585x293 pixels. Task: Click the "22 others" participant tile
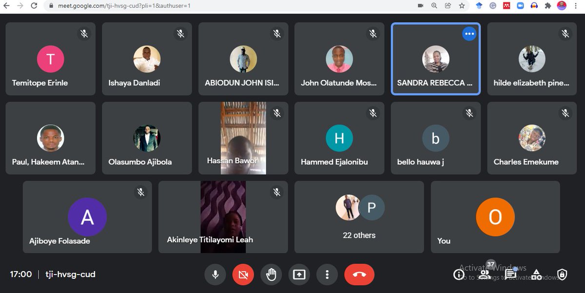359,217
